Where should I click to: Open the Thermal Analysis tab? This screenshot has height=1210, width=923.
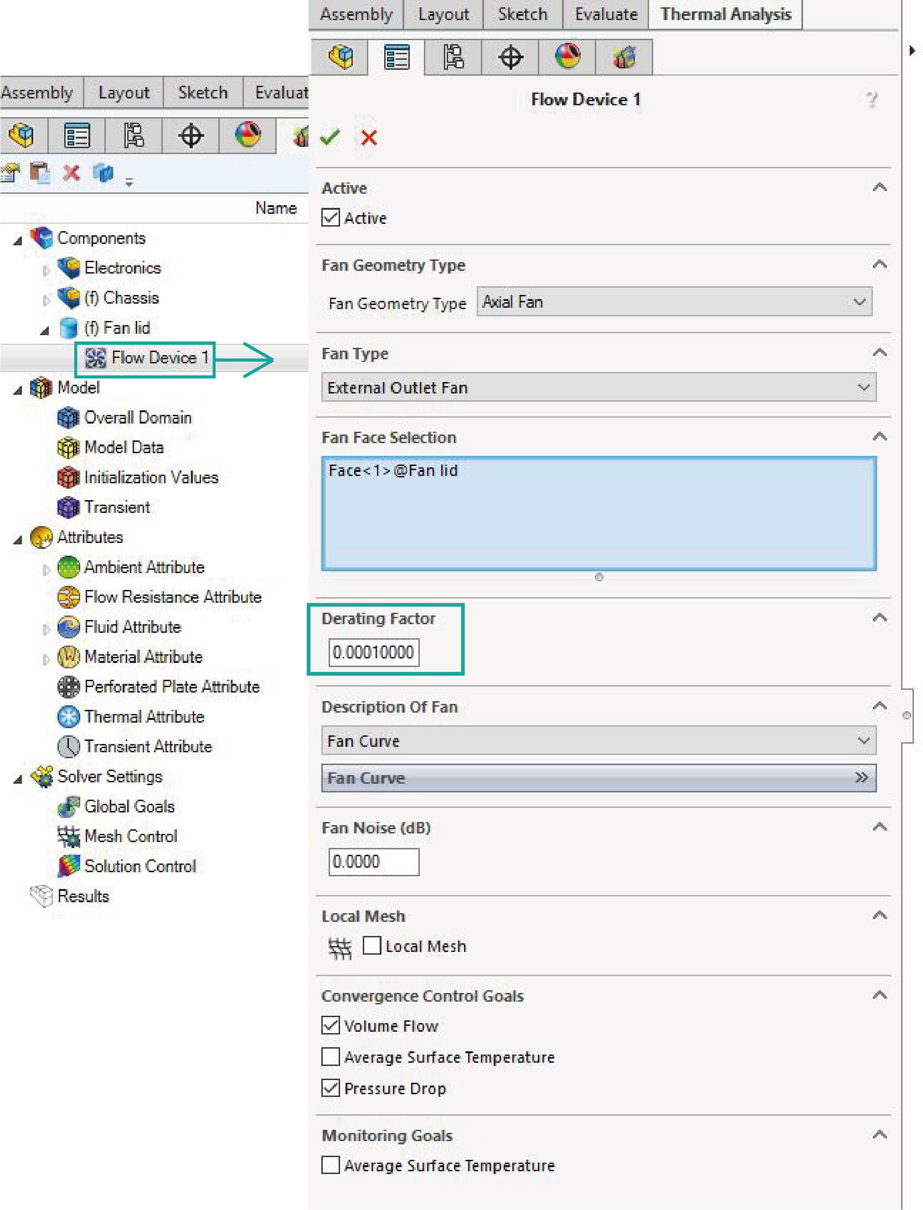click(x=725, y=14)
